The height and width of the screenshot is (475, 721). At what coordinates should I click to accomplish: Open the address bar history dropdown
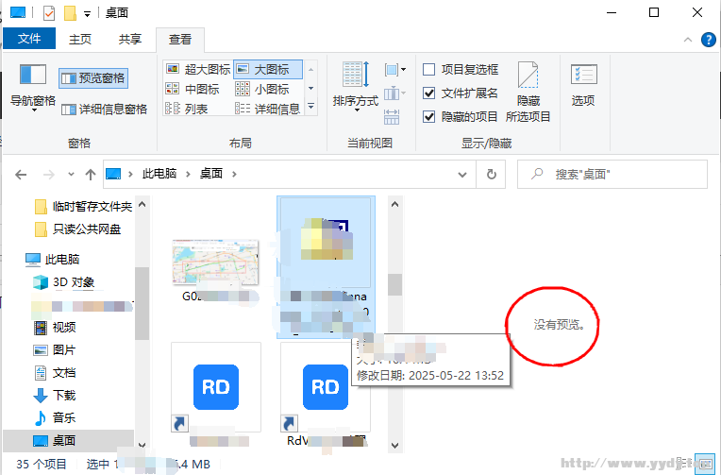(x=462, y=175)
